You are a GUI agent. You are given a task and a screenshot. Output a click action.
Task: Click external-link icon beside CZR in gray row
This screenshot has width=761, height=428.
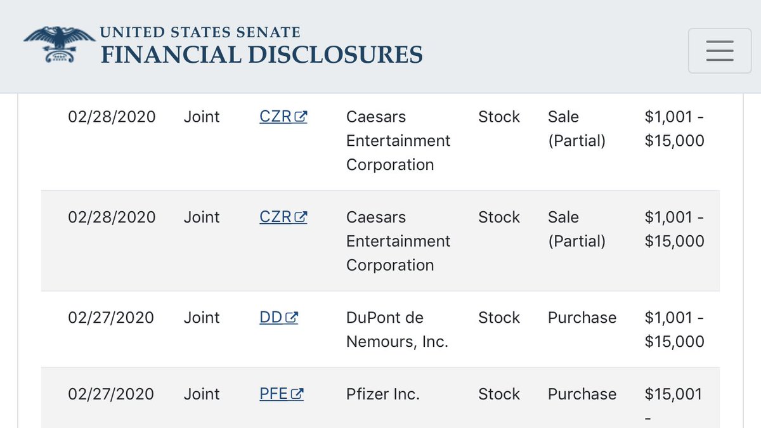[x=301, y=217]
